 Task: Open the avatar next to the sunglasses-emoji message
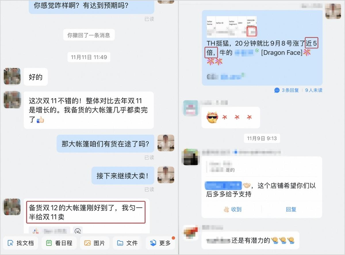191,108
